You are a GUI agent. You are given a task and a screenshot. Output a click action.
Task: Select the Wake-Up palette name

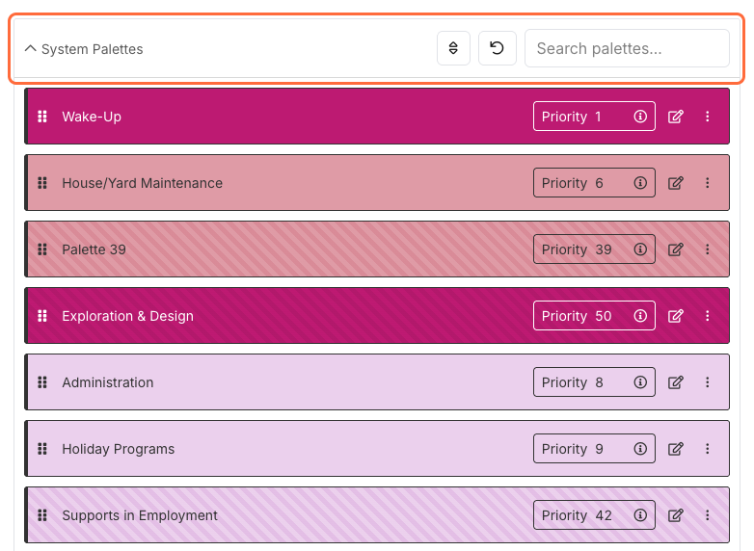[92, 117]
